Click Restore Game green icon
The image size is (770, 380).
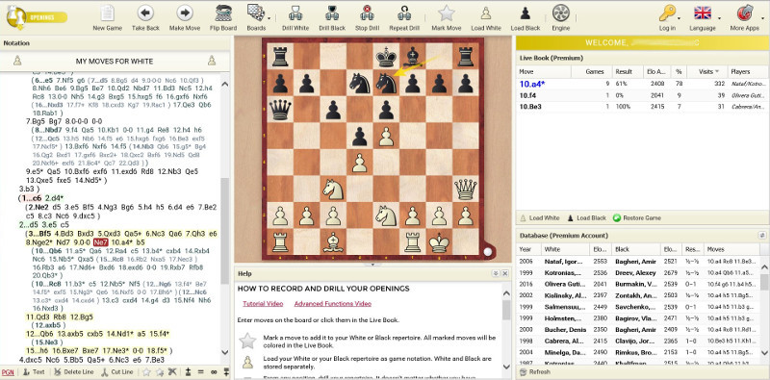click(x=617, y=218)
